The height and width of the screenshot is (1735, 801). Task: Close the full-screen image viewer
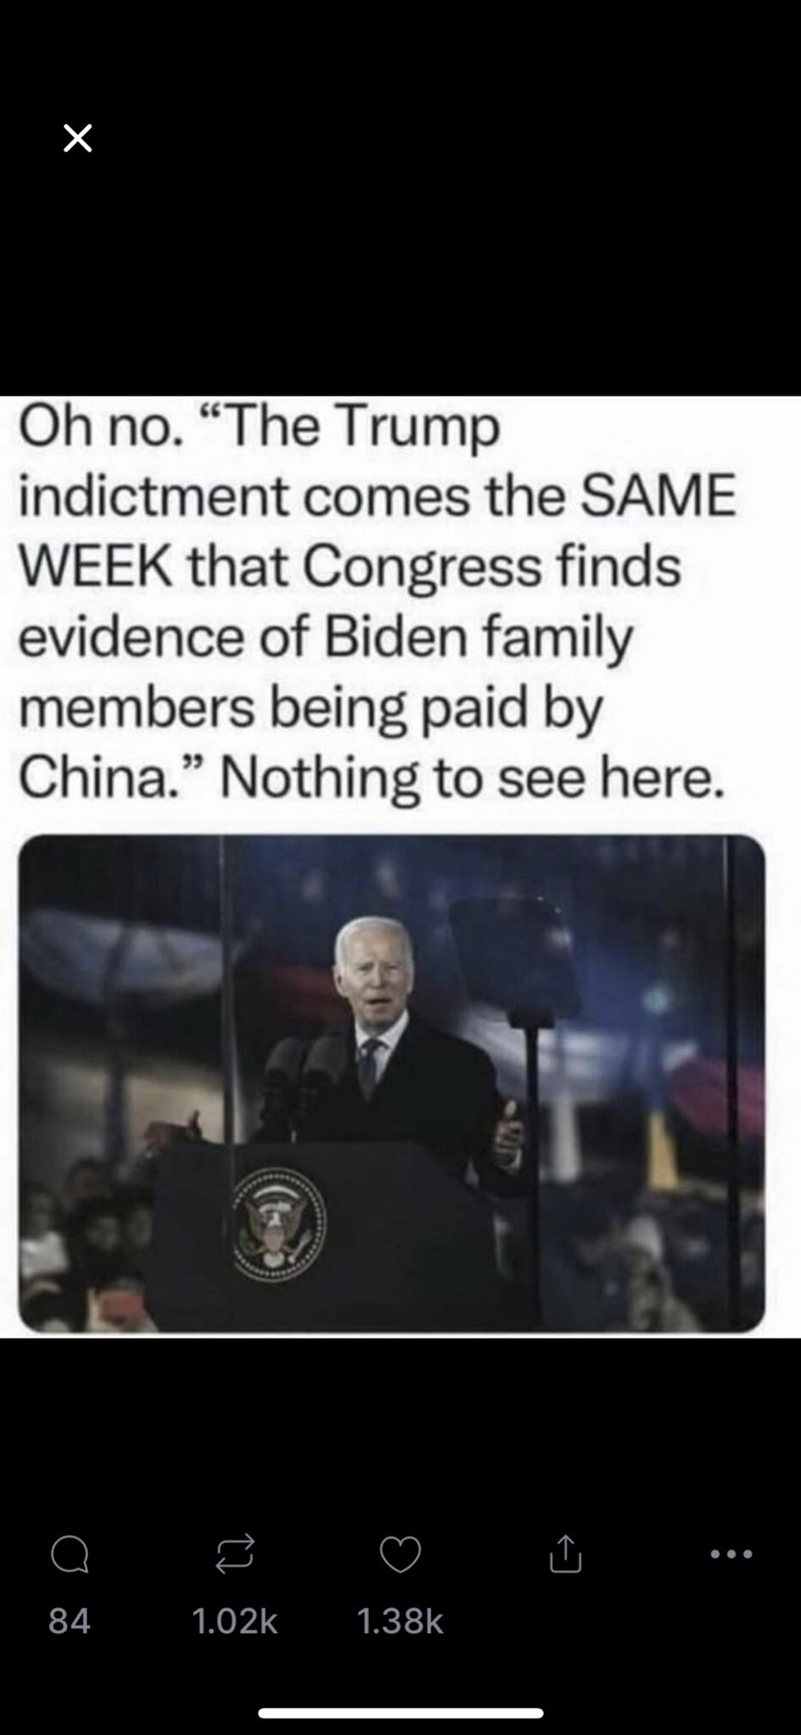click(x=78, y=138)
